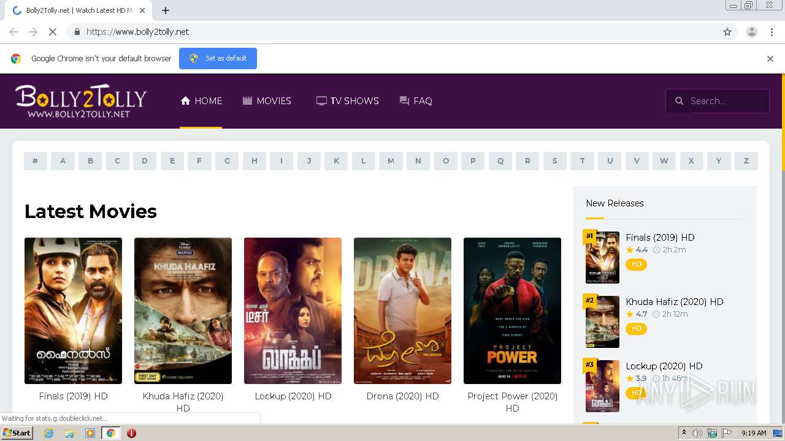
Task: Click the volume icon in system tray
Action: 697,433
